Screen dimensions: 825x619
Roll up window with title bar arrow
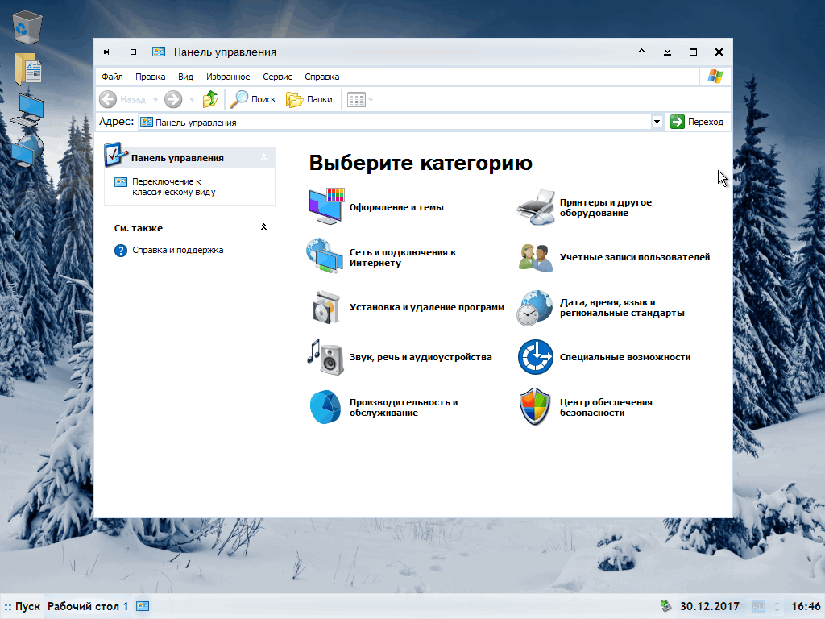(641, 52)
